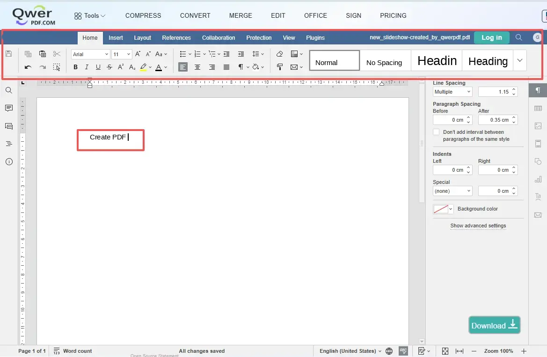The height and width of the screenshot is (357, 547).
Task: Check Don't add interval between paragraphs
Action: (436, 132)
